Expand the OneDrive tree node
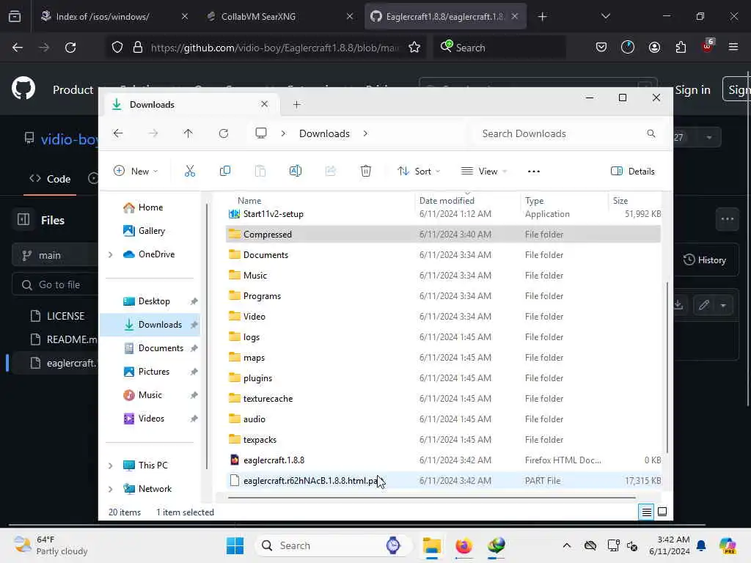751x563 pixels. (x=111, y=254)
